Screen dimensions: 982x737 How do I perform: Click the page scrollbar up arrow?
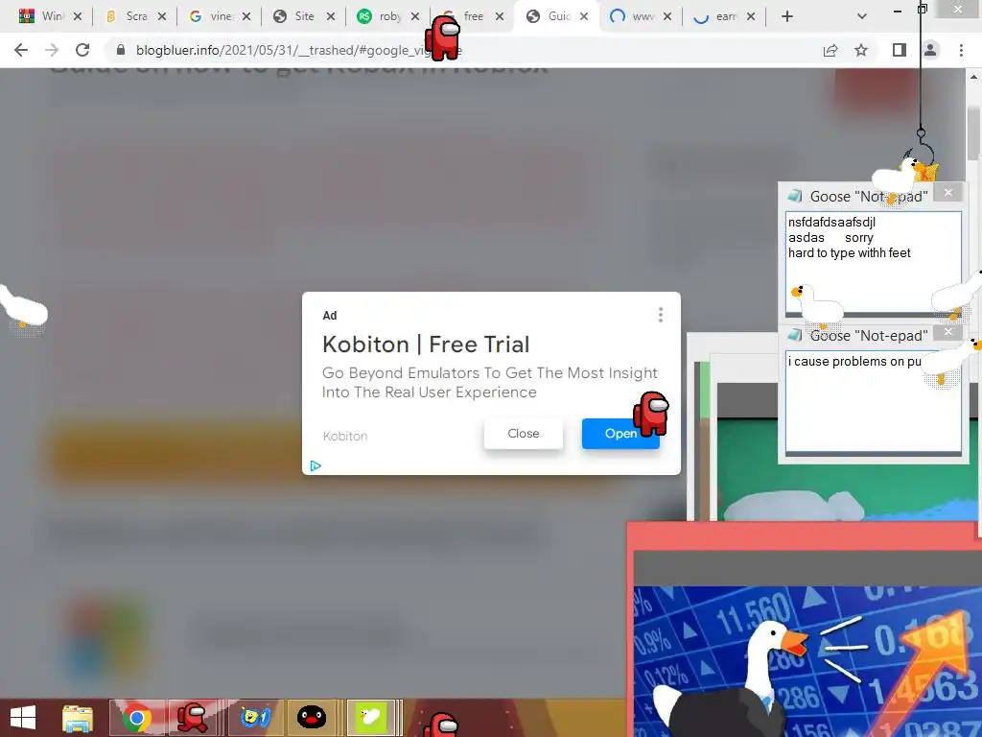[x=973, y=77]
